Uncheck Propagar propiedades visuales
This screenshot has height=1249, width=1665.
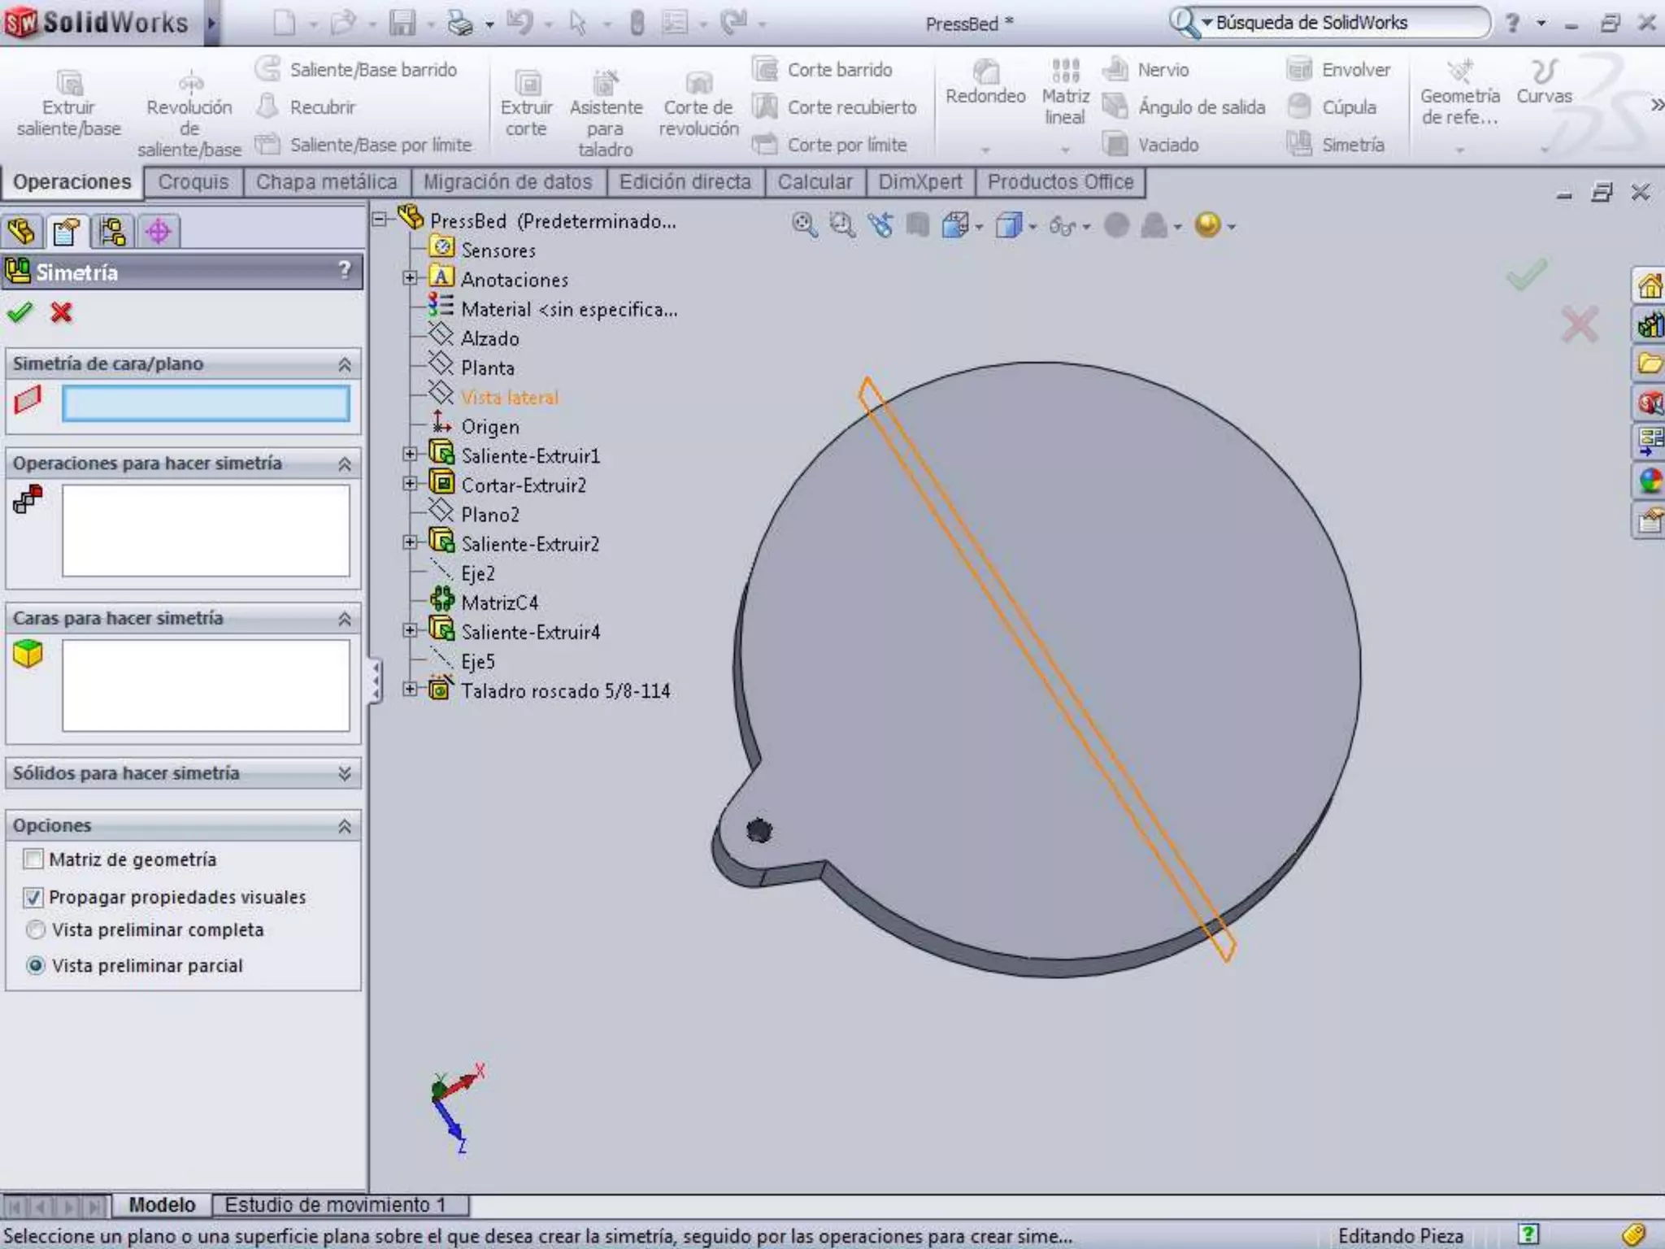(x=34, y=898)
